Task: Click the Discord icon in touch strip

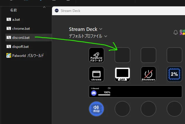Action: (x=94, y=93)
